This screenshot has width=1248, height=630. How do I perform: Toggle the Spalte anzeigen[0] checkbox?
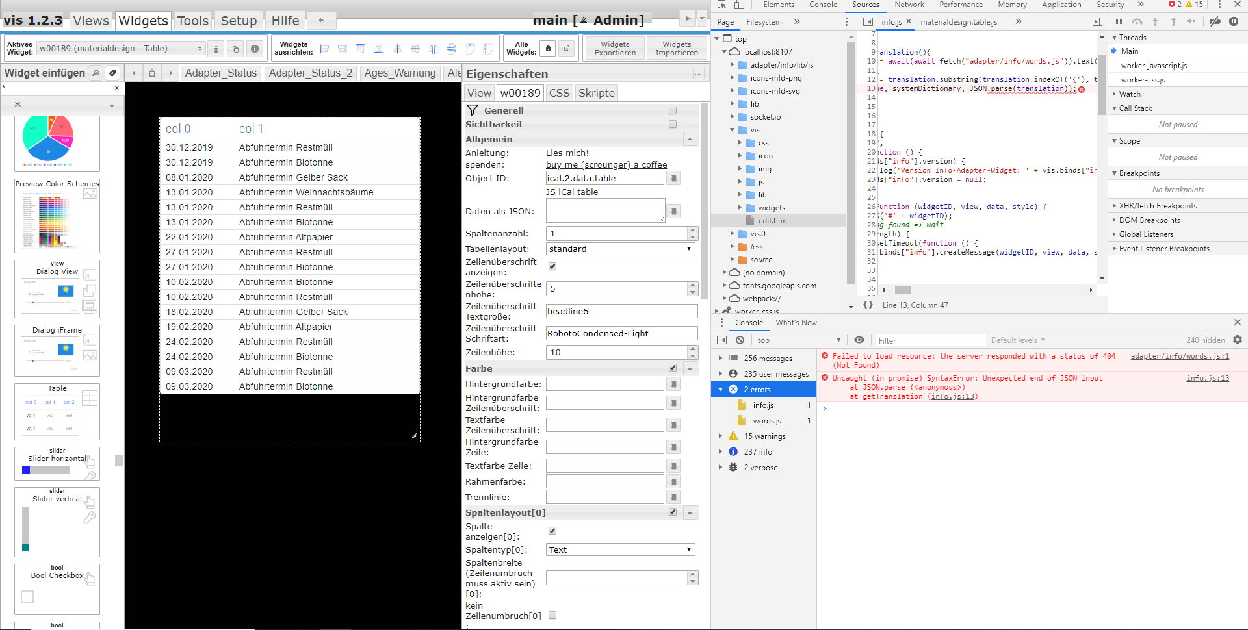pos(552,531)
